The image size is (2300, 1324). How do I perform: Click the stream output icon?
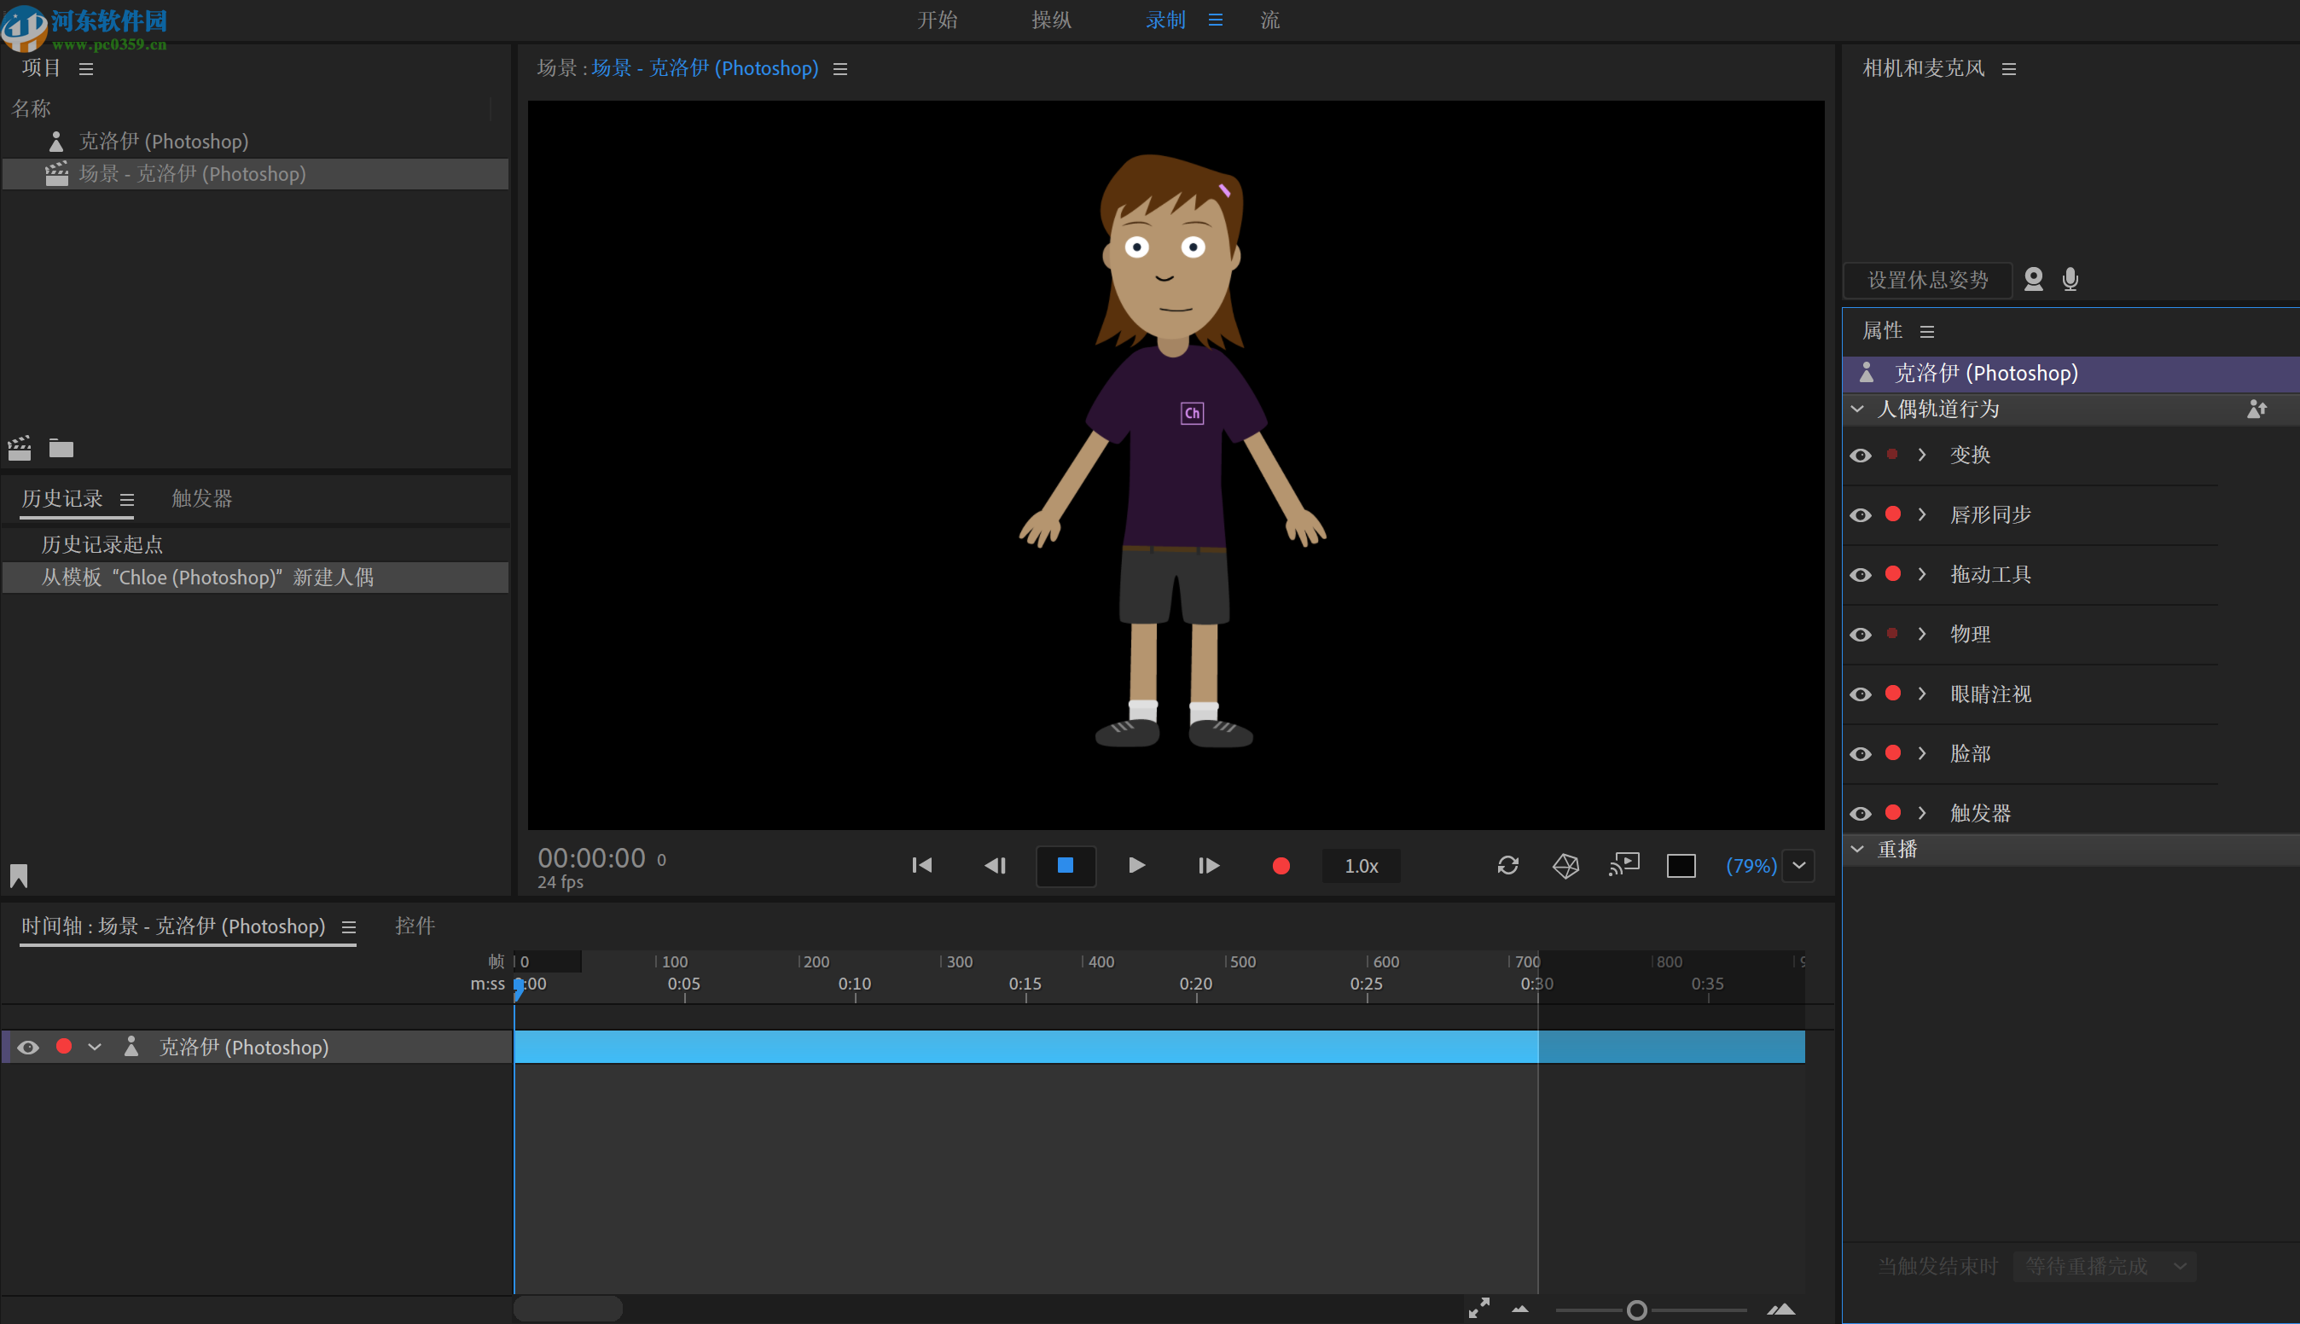1623,865
